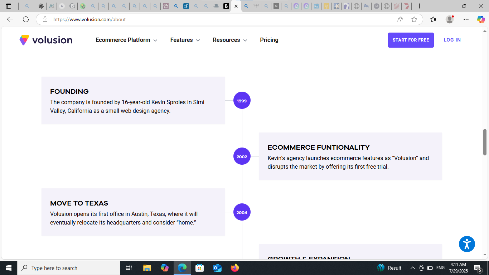Image resolution: width=489 pixels, height=275 pixels.
Task: Open the tab actions menu icon
Action: (9, 6)
